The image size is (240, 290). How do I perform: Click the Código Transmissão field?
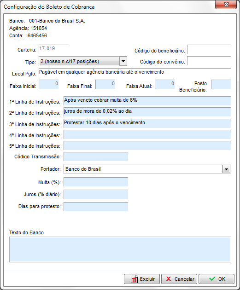coord(96,157)
